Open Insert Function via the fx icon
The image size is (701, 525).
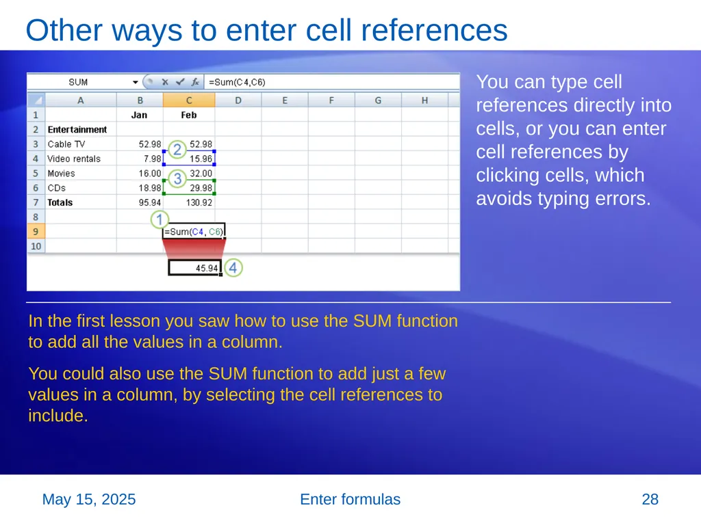pos(195,82)
